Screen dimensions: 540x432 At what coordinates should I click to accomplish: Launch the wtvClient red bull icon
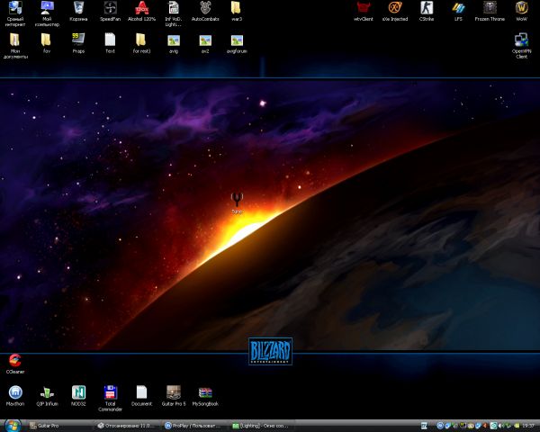click(x=364, y=11)
